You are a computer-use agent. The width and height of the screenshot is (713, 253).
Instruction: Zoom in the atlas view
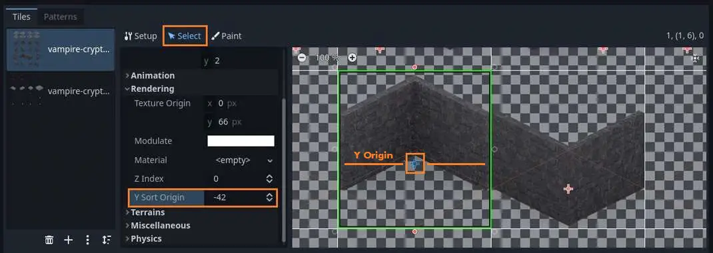click(x=353, y=58)
